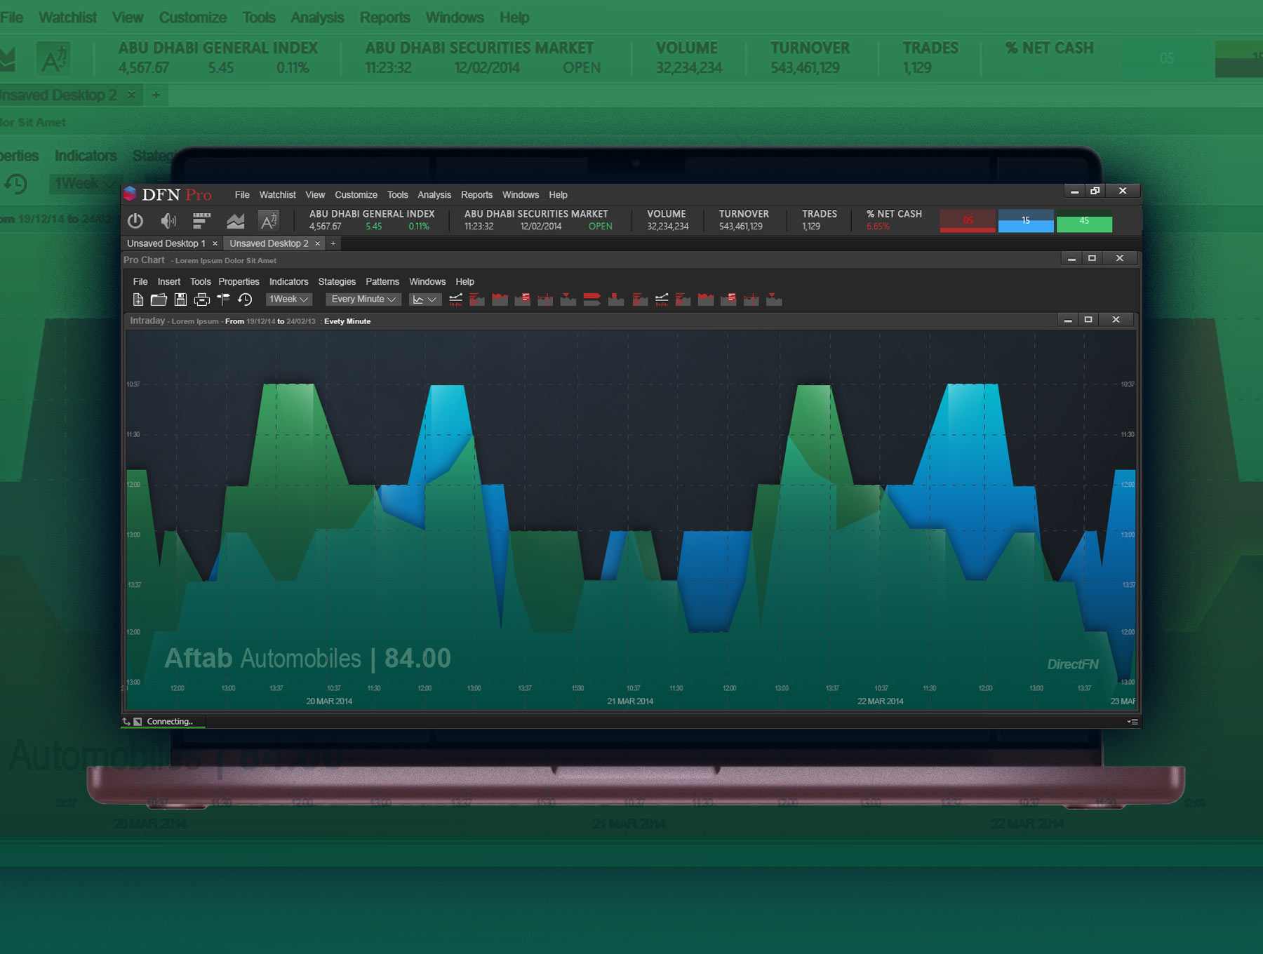Open the Indicators menu in Pro Chart
This screenshot has height=954, width=1263.
pyautogui.click(x=288, y=282)
